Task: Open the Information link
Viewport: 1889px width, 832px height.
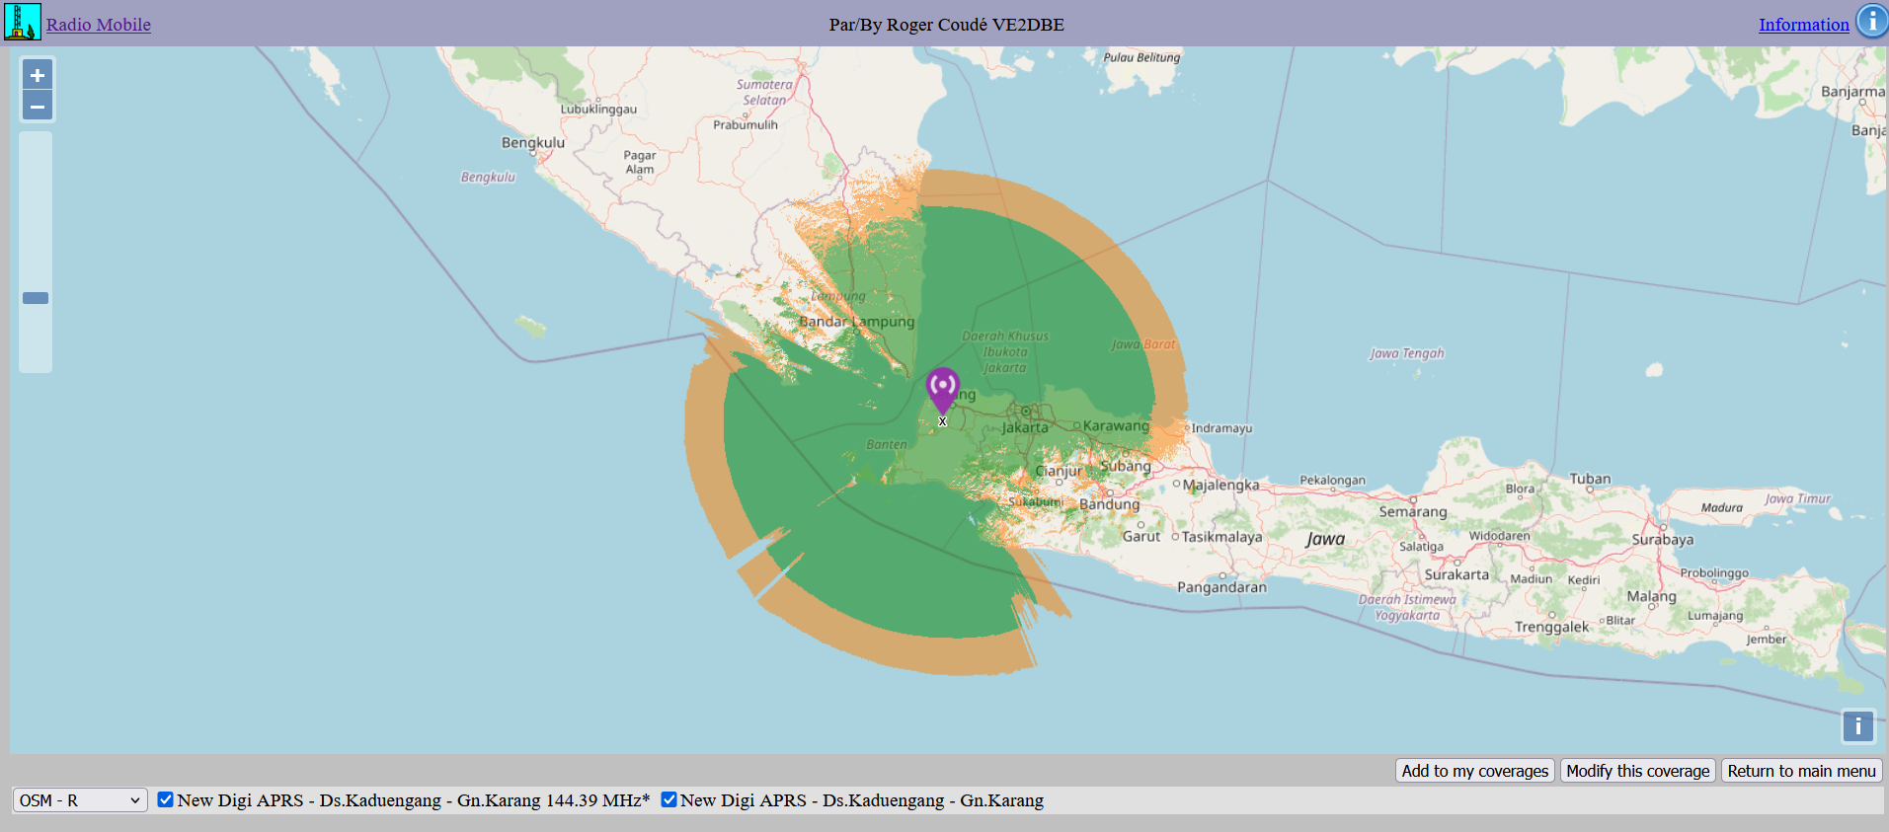Action: [1803, 25]
